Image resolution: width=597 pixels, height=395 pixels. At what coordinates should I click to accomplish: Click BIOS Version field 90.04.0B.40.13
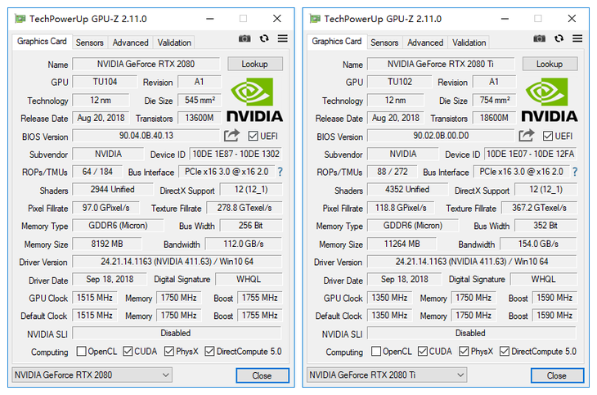pyautogui.click(x=146, y=136)
